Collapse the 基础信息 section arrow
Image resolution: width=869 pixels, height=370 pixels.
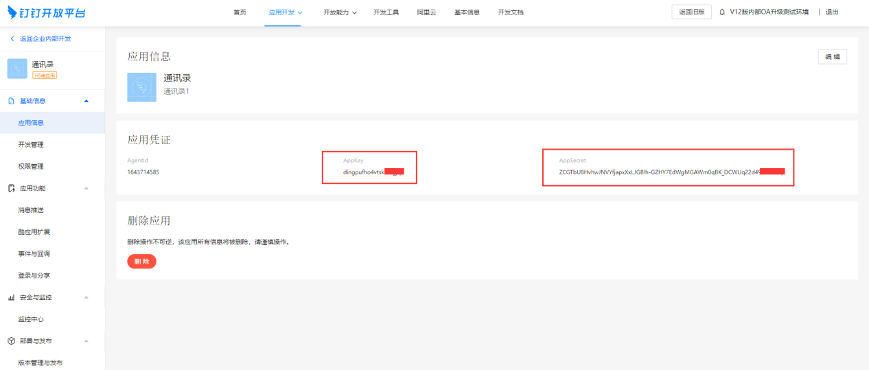tap(86, 101)
